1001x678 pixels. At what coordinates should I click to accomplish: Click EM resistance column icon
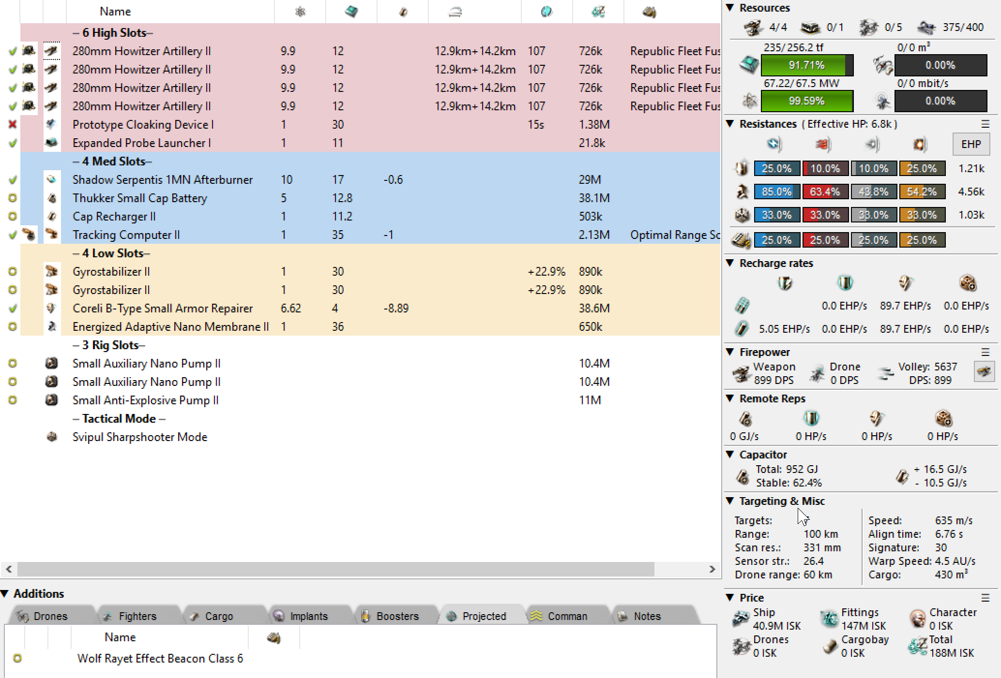774,144
